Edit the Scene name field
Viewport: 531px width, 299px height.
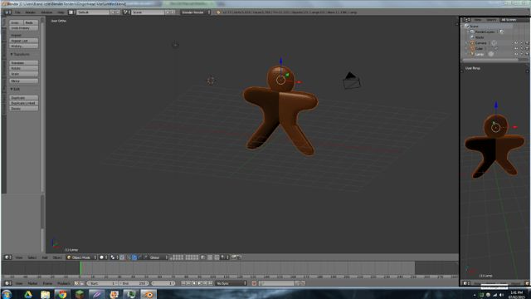pos(148,12)
